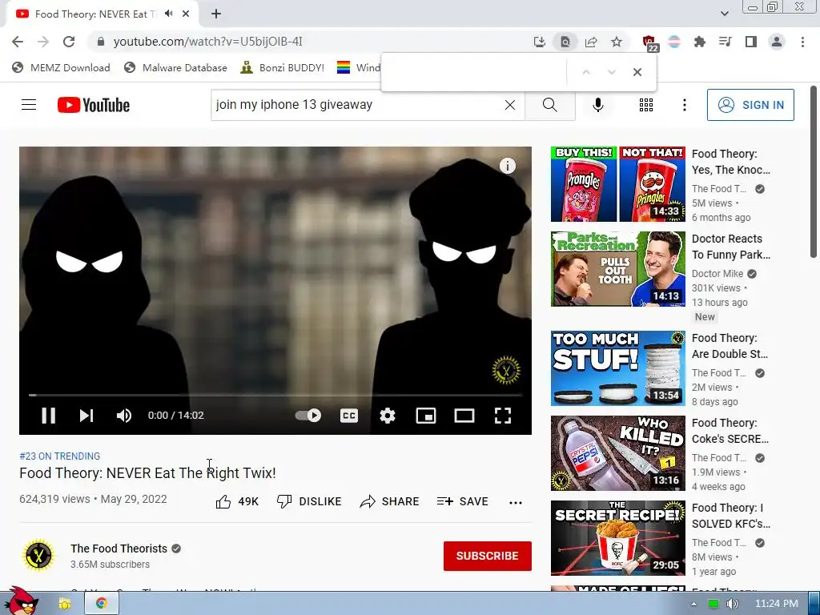The width and height of the screenshot is (820, 615).
Task: Open a new browser tab
Action: [216, 14]
